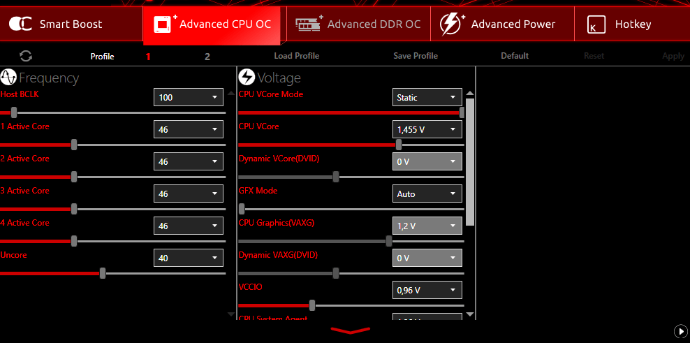Open the 2 Active Core dropdown
690x343 pixels.
point(189,161)
